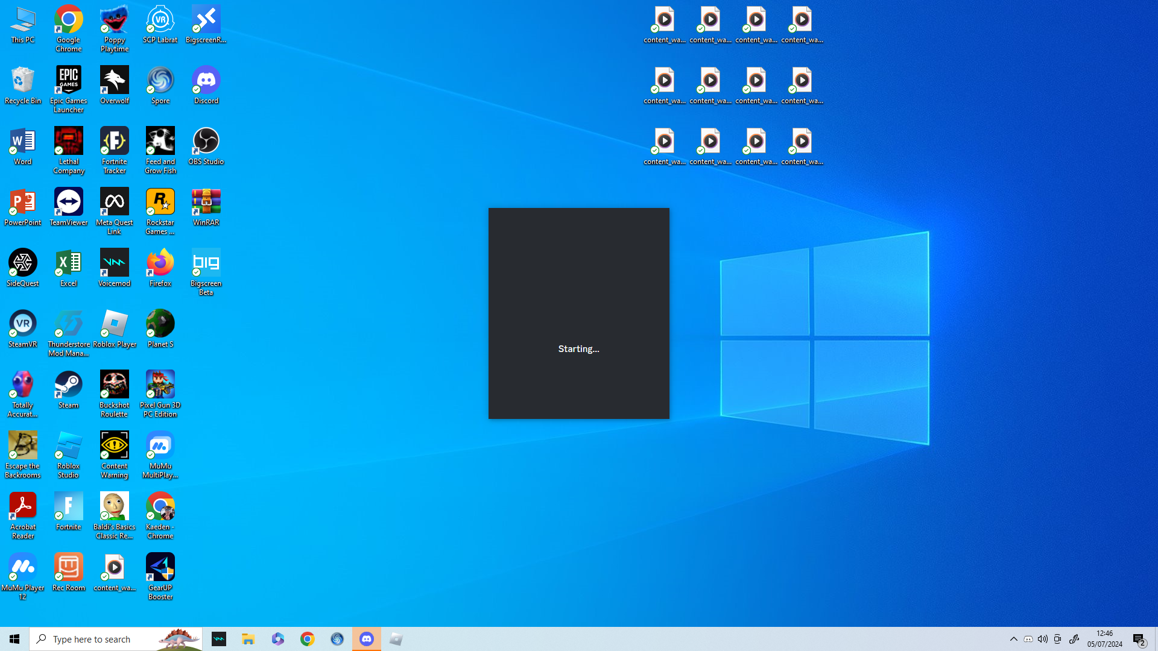This screenshot has height=651, width=1158.
Task: Open Google Chrome from the taskbar
Action: (x=307, y=639)
